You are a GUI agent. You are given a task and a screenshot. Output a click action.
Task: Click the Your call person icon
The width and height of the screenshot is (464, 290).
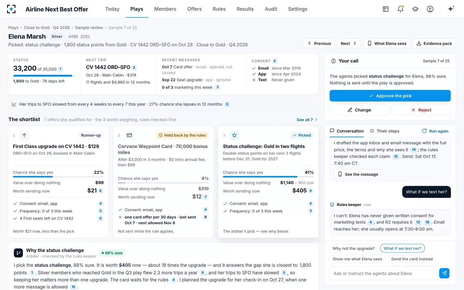point(333,61)
